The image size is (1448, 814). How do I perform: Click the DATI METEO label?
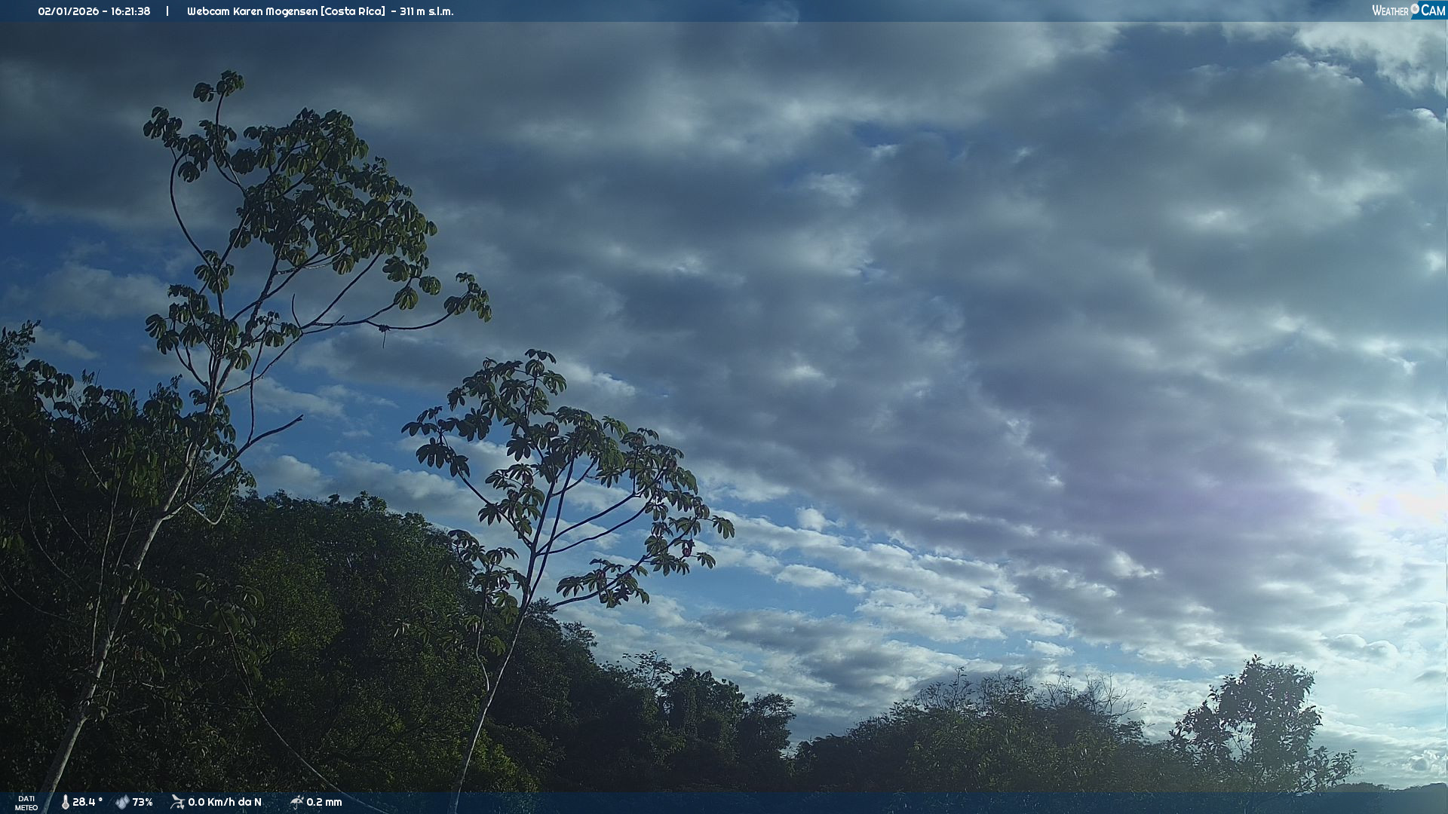pyautogui.click(x=26, y=803)
